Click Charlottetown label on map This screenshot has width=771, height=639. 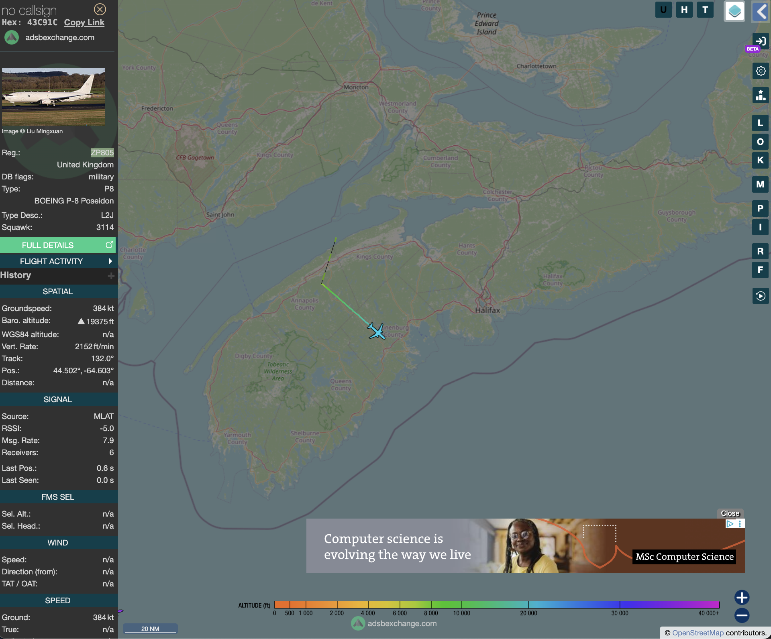coord(536,66)
